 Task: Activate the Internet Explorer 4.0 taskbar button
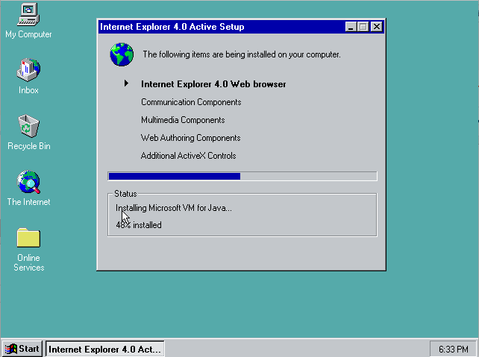[104, 349]
